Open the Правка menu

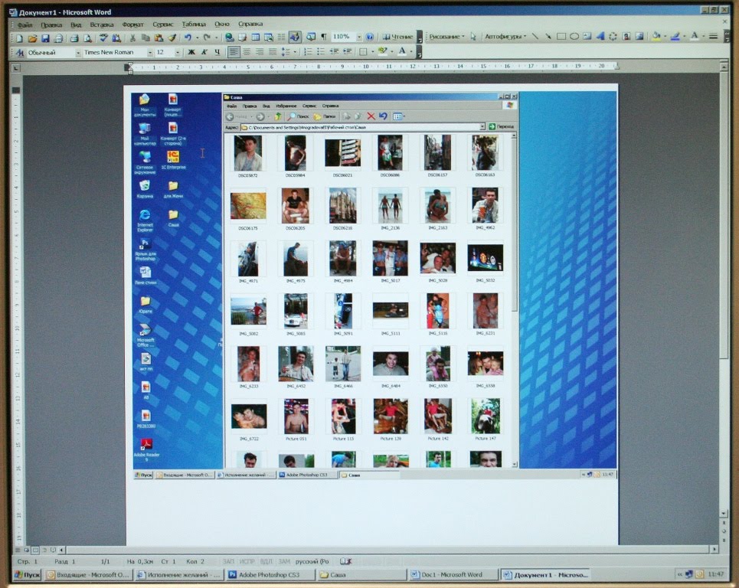click(51, 24)
